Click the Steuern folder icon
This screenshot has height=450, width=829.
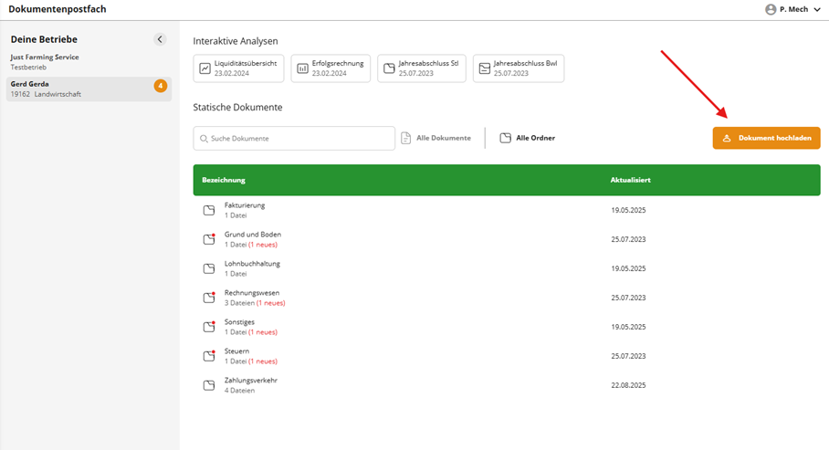pos(209,356)
